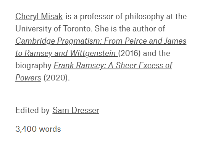The width and height of the screenshot is (205, 144).
Task: Click the '(2016)' publication year
Action: click(x=129, y=53)
